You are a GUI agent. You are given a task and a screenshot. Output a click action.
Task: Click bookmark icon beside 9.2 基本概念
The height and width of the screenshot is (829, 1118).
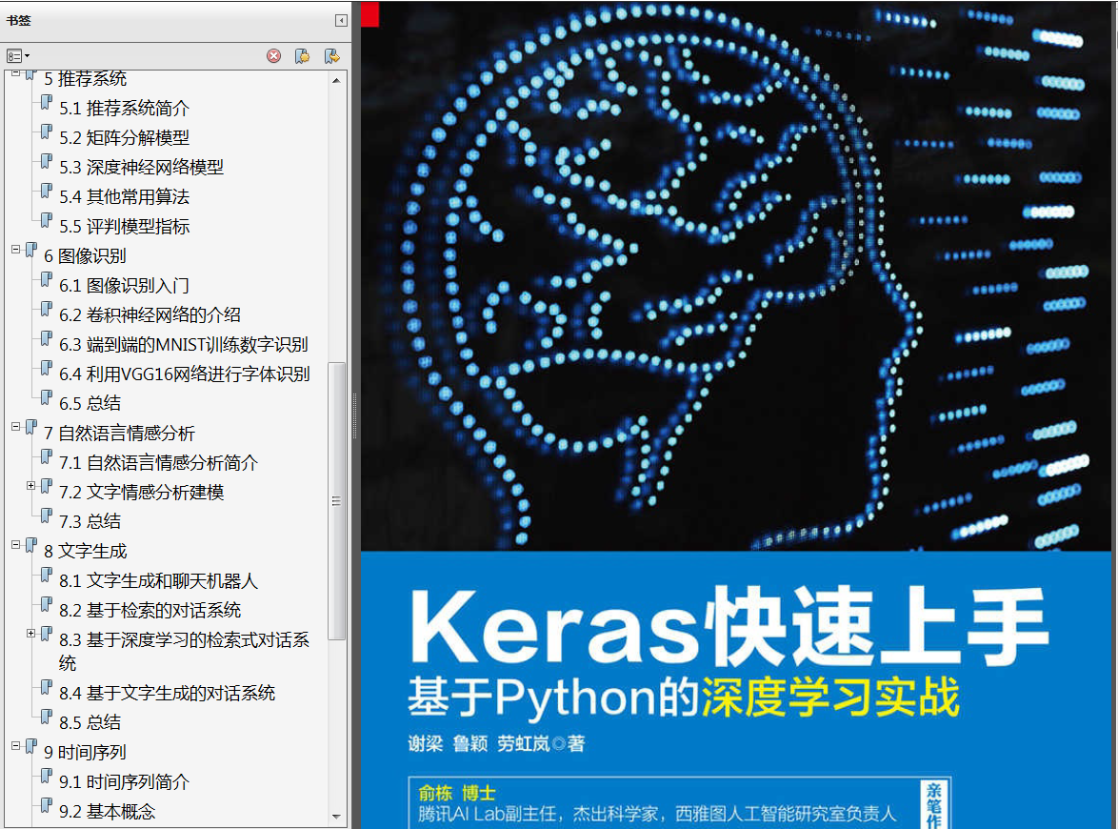(x=47, y=807)
